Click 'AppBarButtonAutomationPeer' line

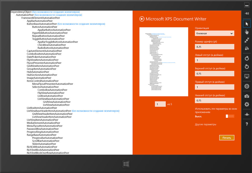(x=54, y=30)
